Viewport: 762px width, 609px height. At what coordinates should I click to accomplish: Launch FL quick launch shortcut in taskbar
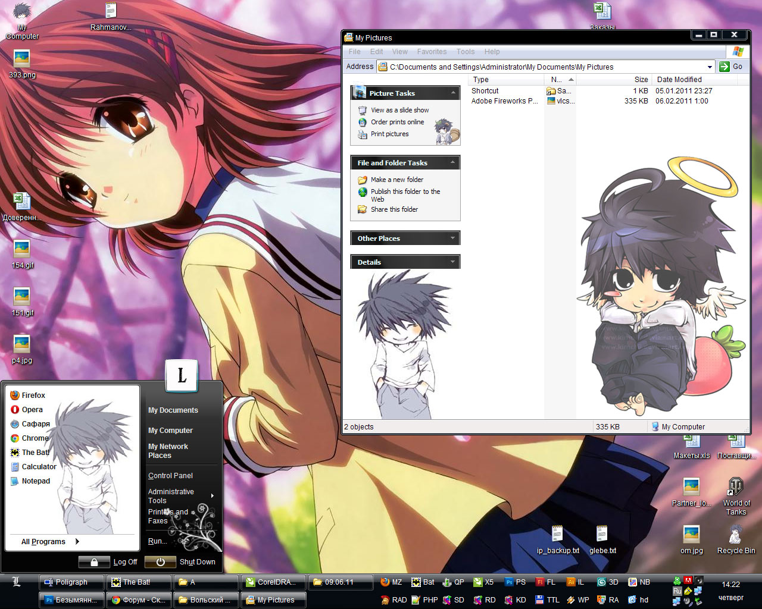pyautogui.click(x=546, y=582)
